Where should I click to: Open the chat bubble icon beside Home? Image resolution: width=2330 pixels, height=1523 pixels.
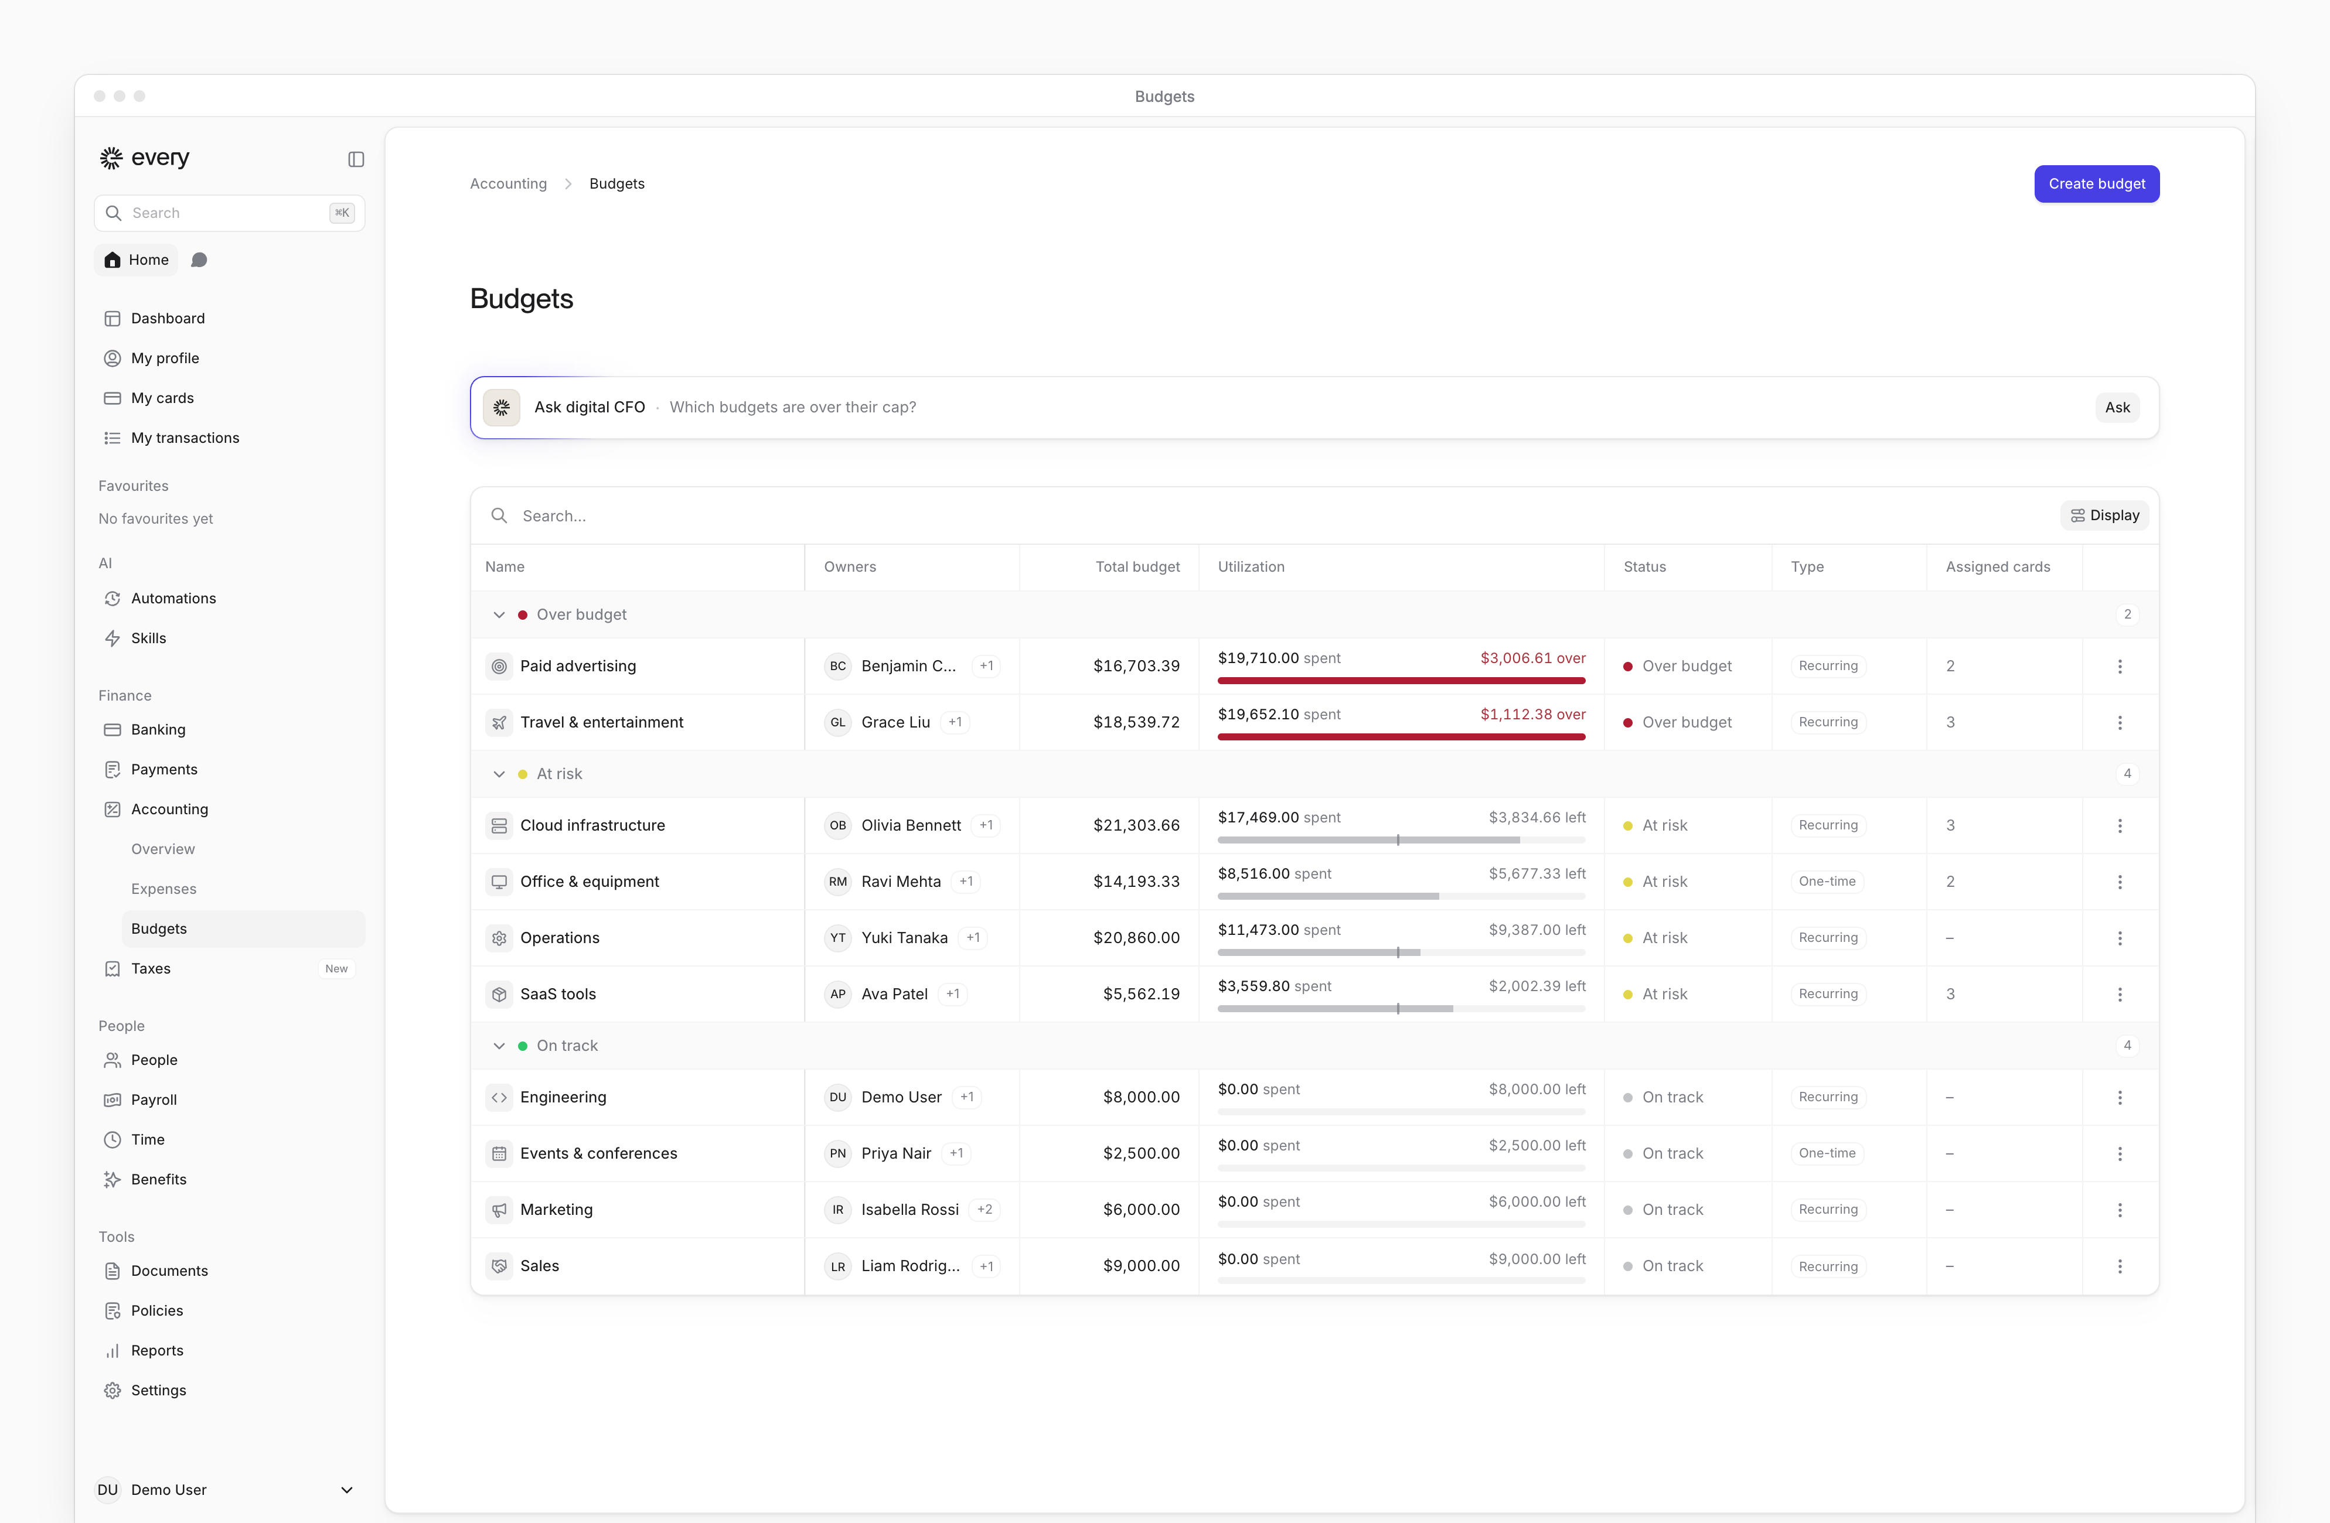coord(199,259)
